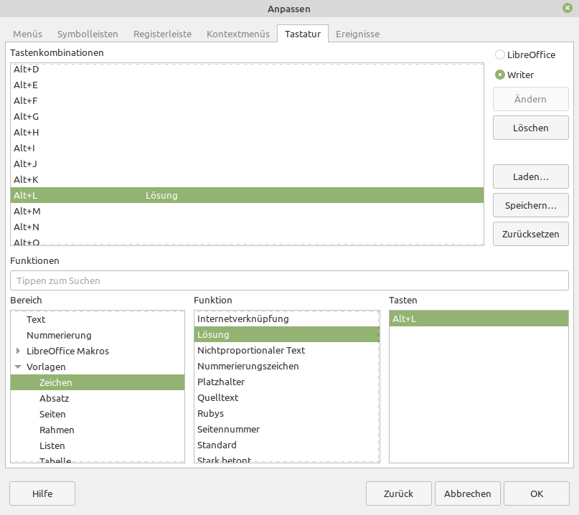Open Hilfe for this dialog
The height and width of the screenshot is (515, 579).
(42, 493)
